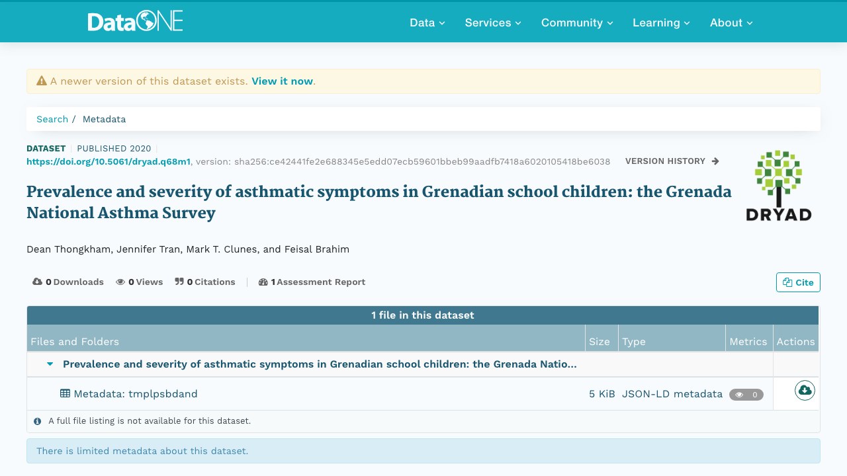Click the Citations quote icon
This screenshot has height=476, width=847.
pyautogui.click(x=179, y=282)
